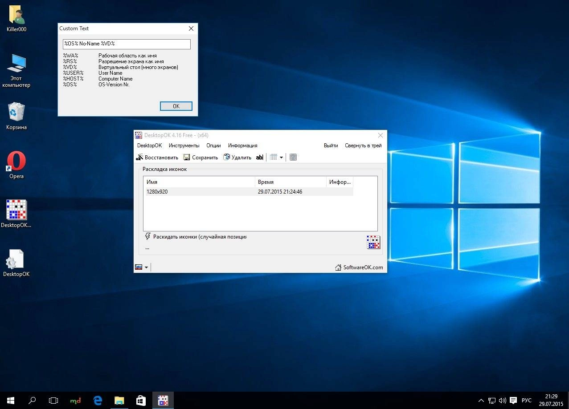
Task: Click the Восстановить restore icon button
Action: coord(157,157)
